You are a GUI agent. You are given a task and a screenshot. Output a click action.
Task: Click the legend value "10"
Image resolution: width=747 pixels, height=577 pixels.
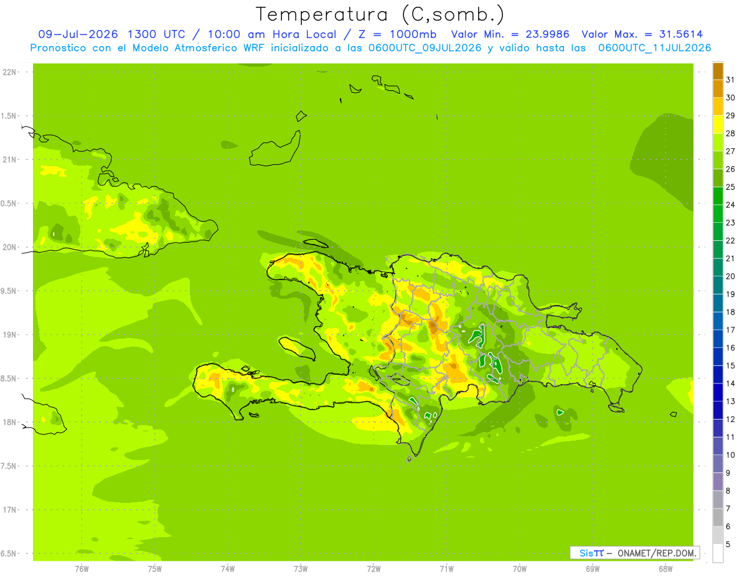click(x=730, y=455)
